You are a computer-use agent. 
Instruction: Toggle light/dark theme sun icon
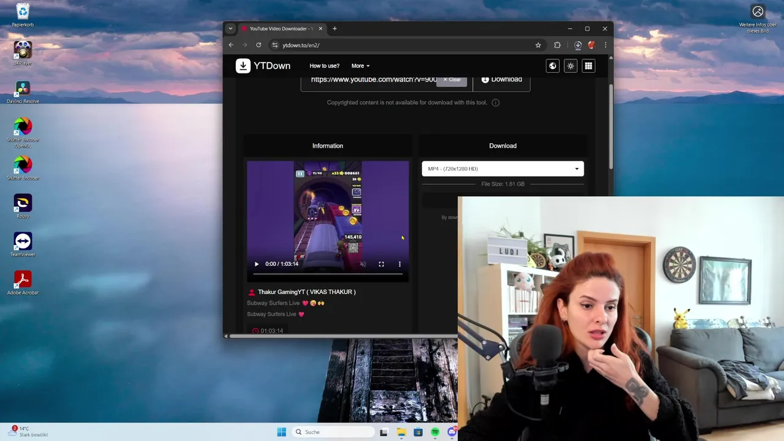(x=571, y=66)
